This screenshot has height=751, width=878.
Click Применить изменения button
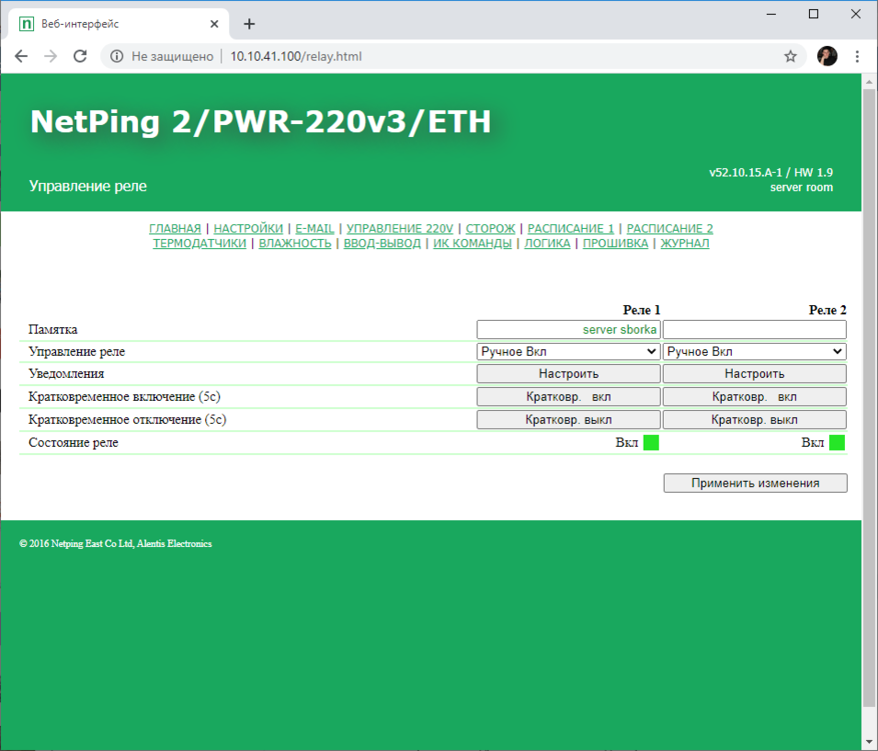[x=756, y=483]
